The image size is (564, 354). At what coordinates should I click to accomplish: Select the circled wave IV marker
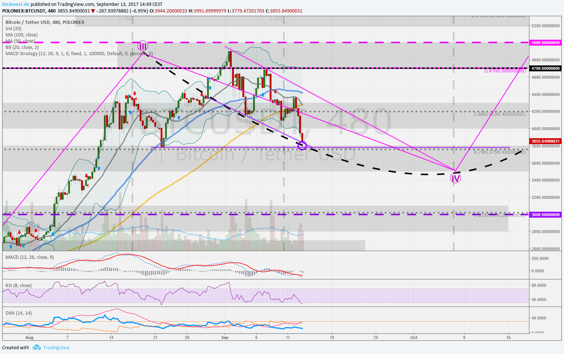click(456, 178)
